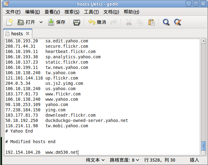Click on sp.analytics.yahoo.com entry
The height and width of the screenshot is (165, 208).
coord(73,57)
